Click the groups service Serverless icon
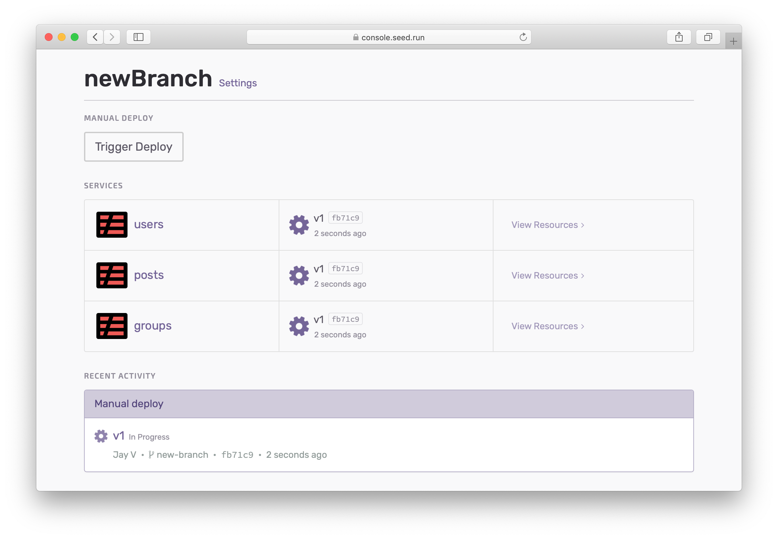778x539 pixels. 112,326
